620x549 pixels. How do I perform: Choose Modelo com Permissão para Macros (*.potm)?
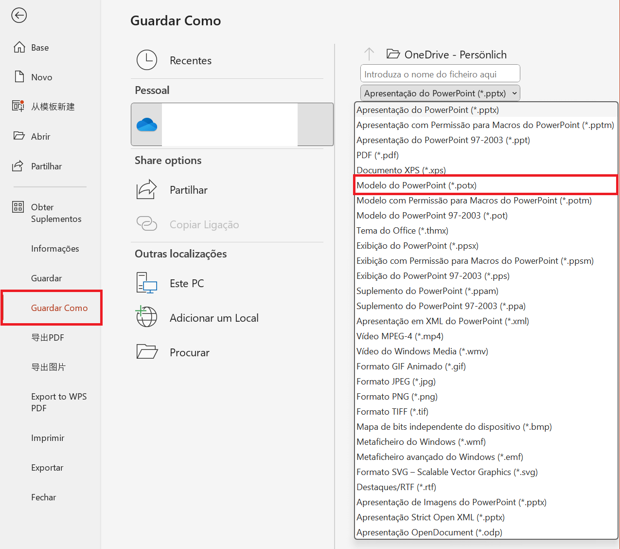486,201
